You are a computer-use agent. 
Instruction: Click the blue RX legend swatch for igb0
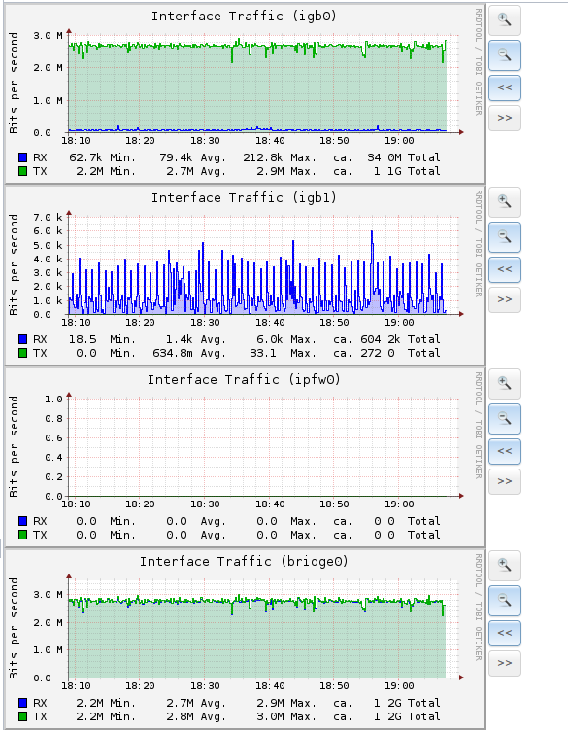[22, 157]
